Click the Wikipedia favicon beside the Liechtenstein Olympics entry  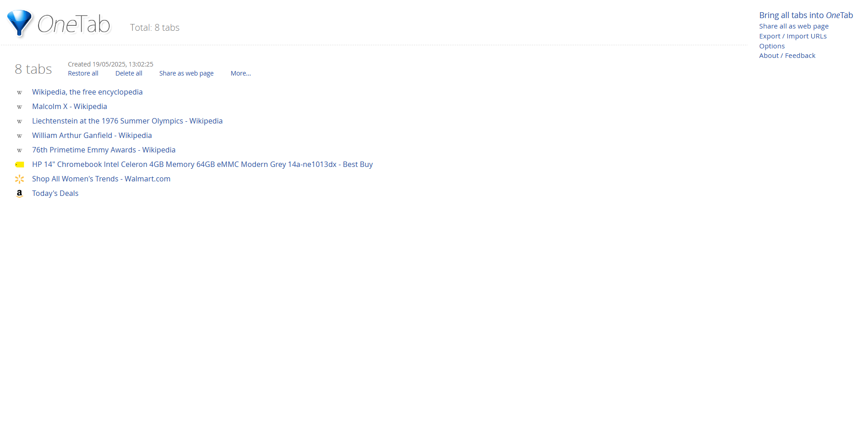pyautogui.click(x=19, y=121)
